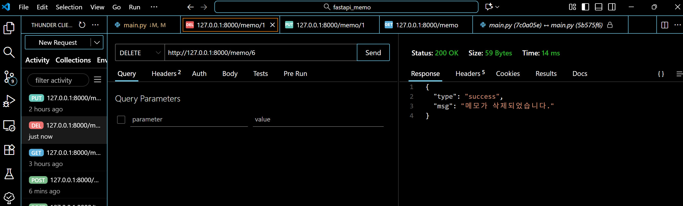Select the response Headers tab
The width and height of the screenshot is (683, 206).
(470, 74)
